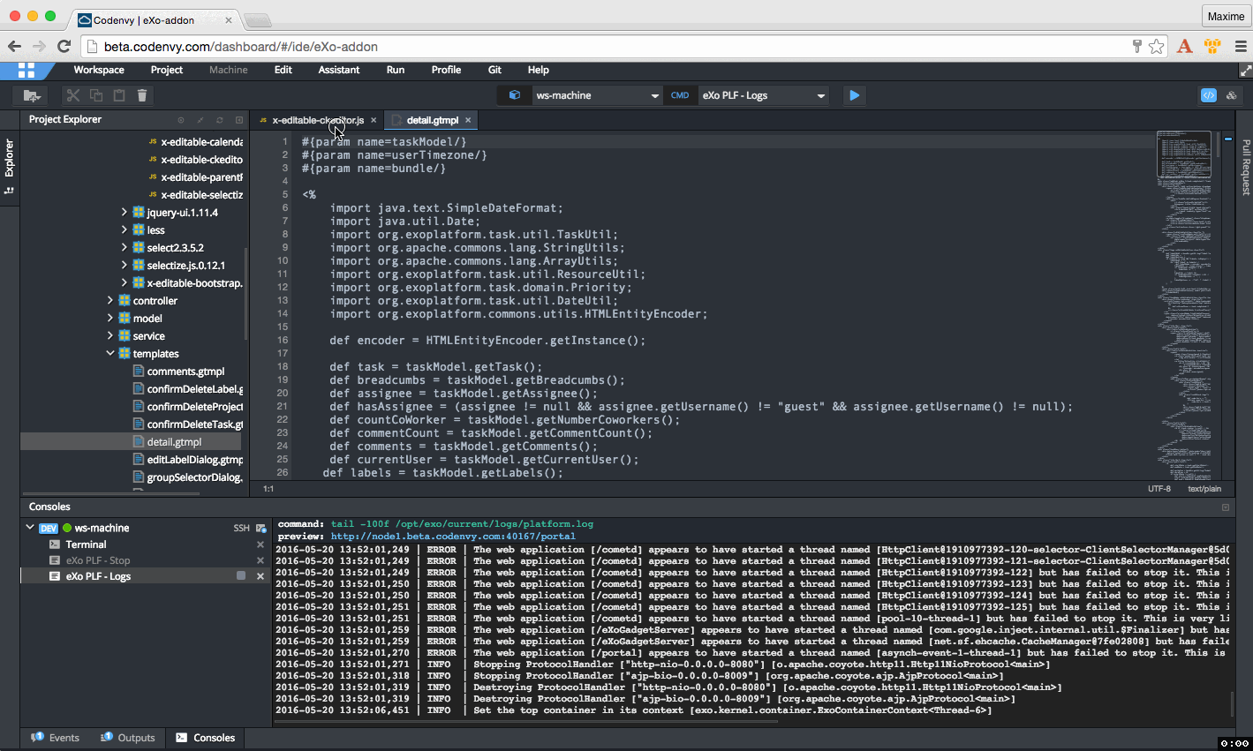This screenshot has width=1253, height=751.
Task: Switch to the Outputs bottom tab
Action: tap(128, 738)
